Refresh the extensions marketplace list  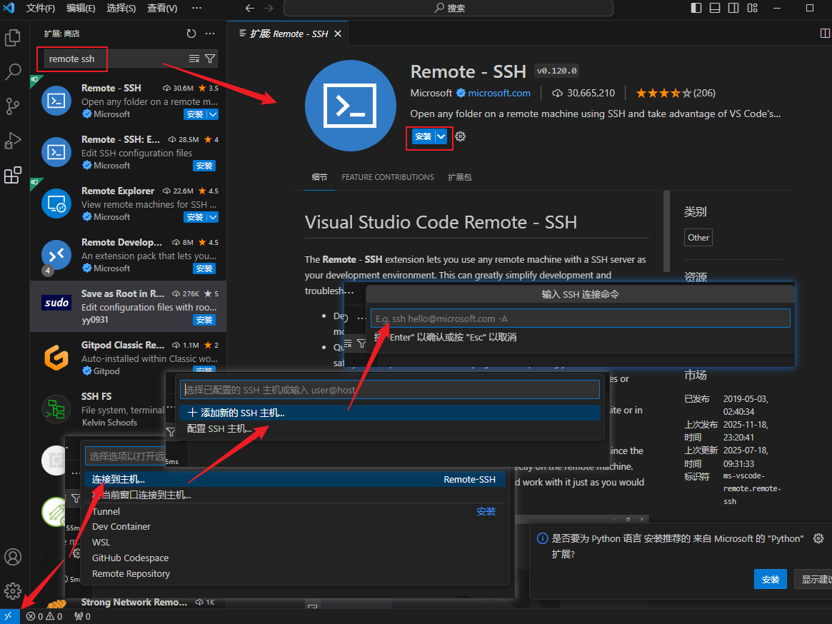(191, 34)
